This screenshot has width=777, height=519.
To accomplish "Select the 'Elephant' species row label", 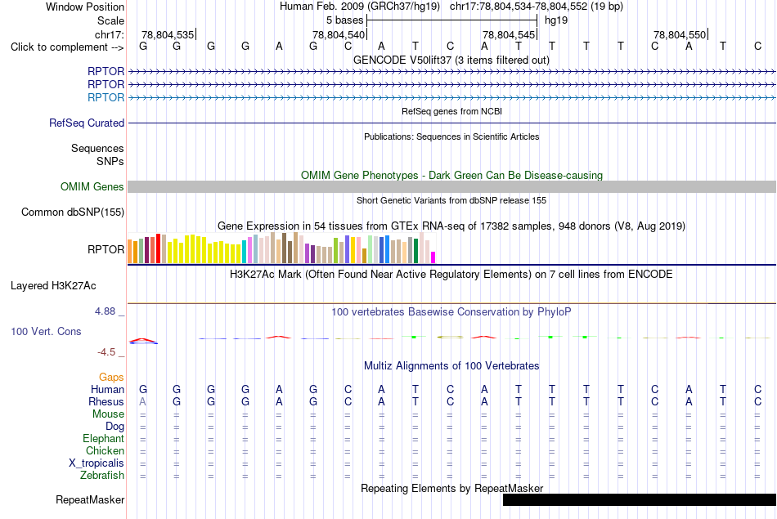I will point(103,438).
